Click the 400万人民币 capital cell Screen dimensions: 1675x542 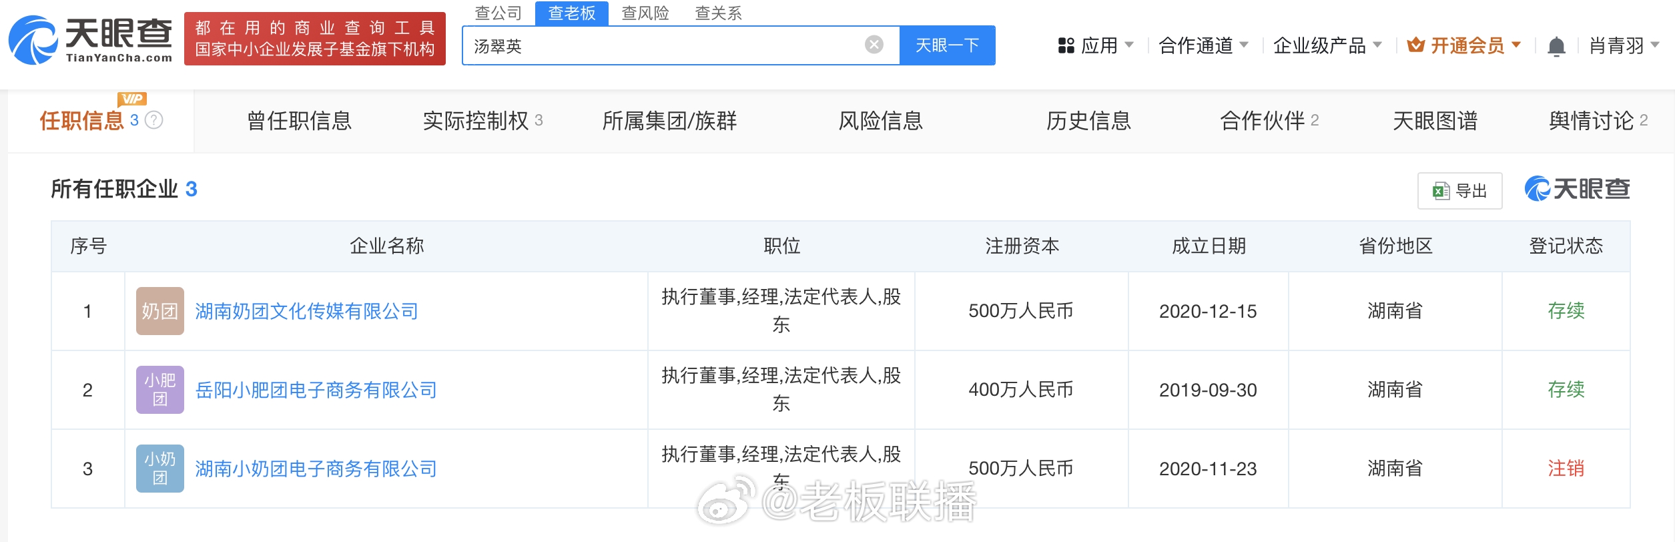point(1021,390)
